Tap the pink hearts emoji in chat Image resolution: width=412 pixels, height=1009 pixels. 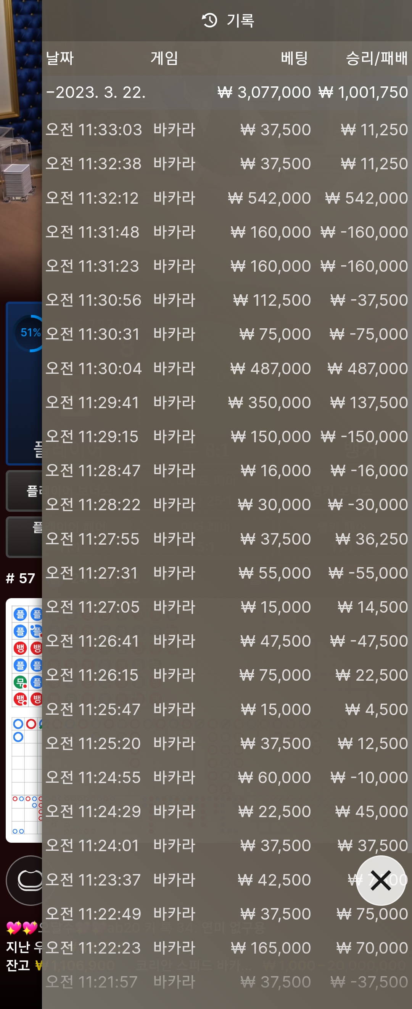21,927
